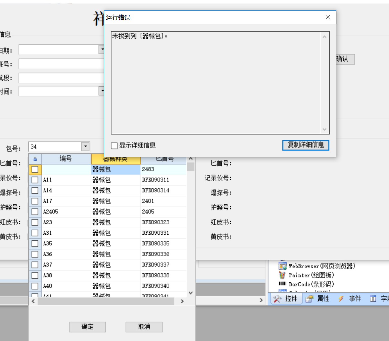Check the row A2405 checkbox
The height and width of the screenshot is (341, 389).
click(x=35, y=212)
